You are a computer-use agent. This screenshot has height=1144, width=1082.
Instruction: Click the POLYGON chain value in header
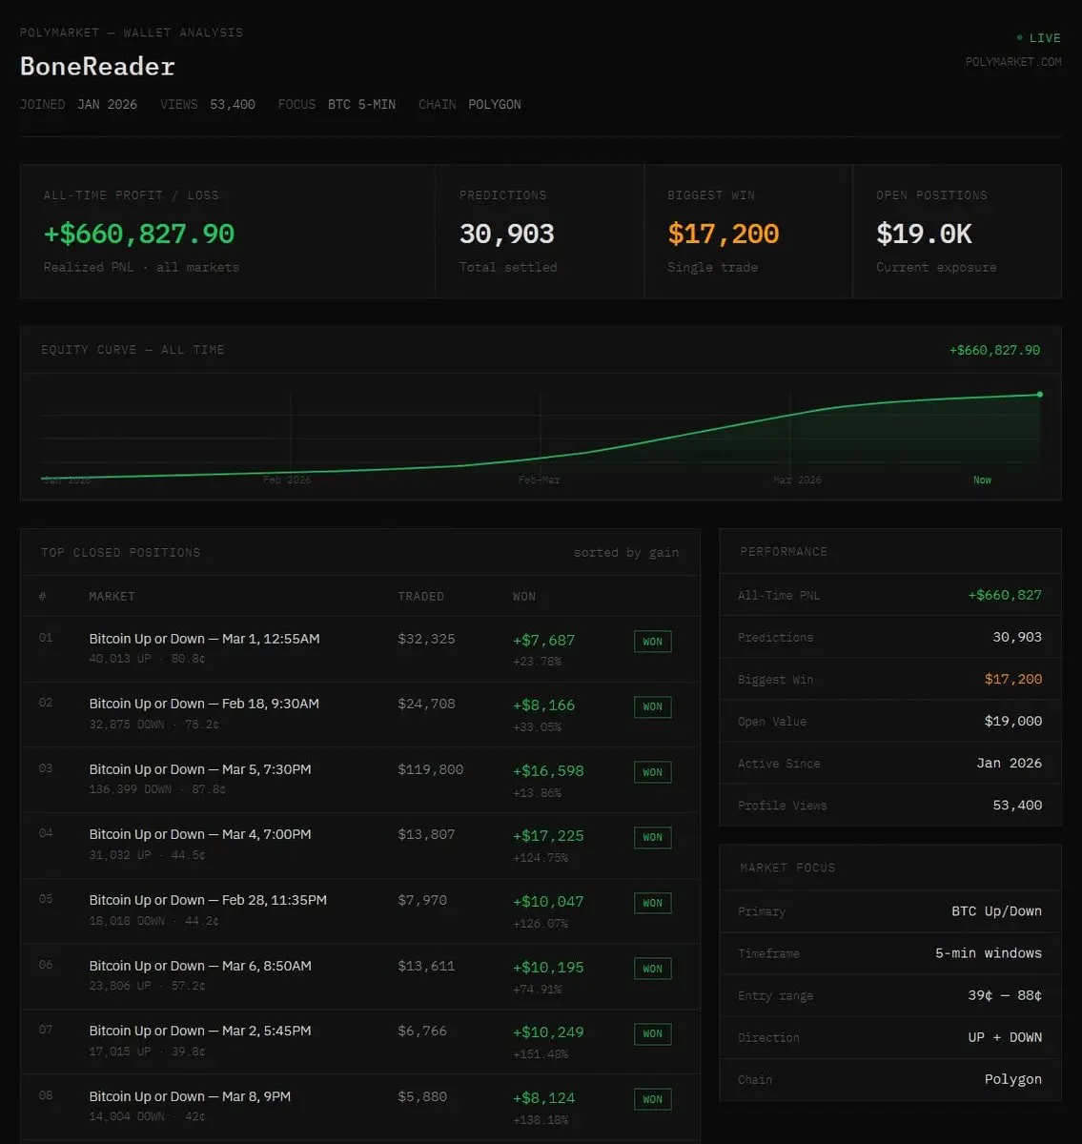[x=495, y=105]
